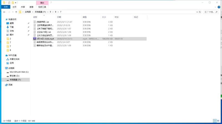Sort by the 类型 column header

(x=85, y=17)
